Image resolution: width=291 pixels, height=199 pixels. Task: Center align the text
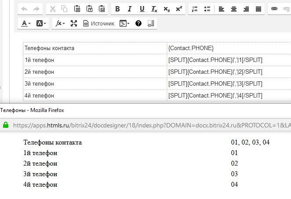(234, 9)
